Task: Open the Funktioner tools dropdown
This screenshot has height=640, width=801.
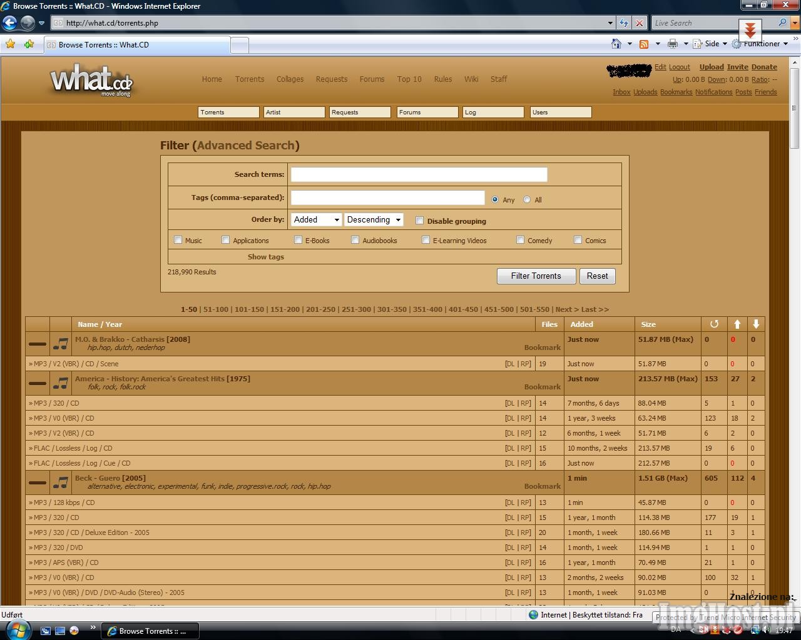Action: [x=761, y=44]
